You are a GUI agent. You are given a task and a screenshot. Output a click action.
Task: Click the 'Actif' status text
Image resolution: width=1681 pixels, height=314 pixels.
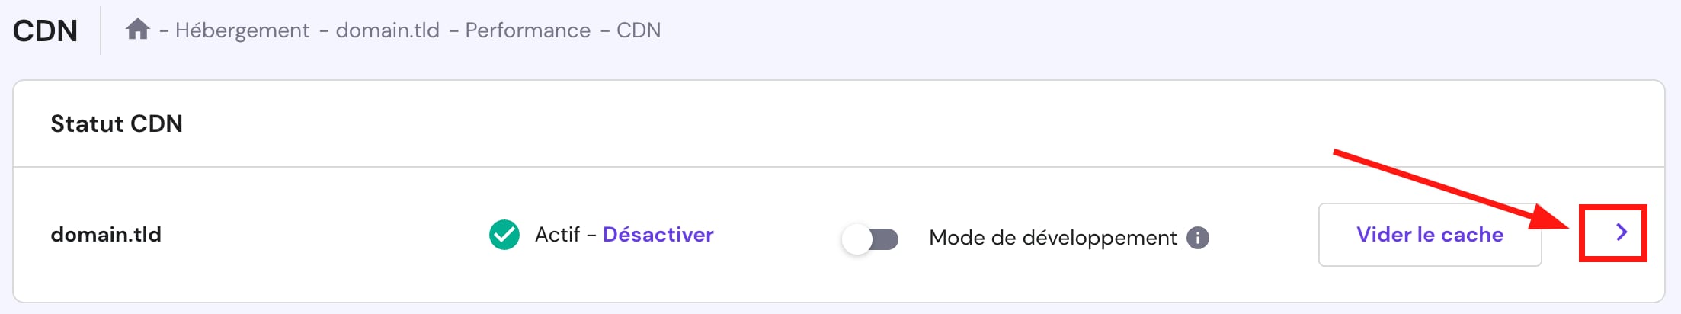coord(557,235)
